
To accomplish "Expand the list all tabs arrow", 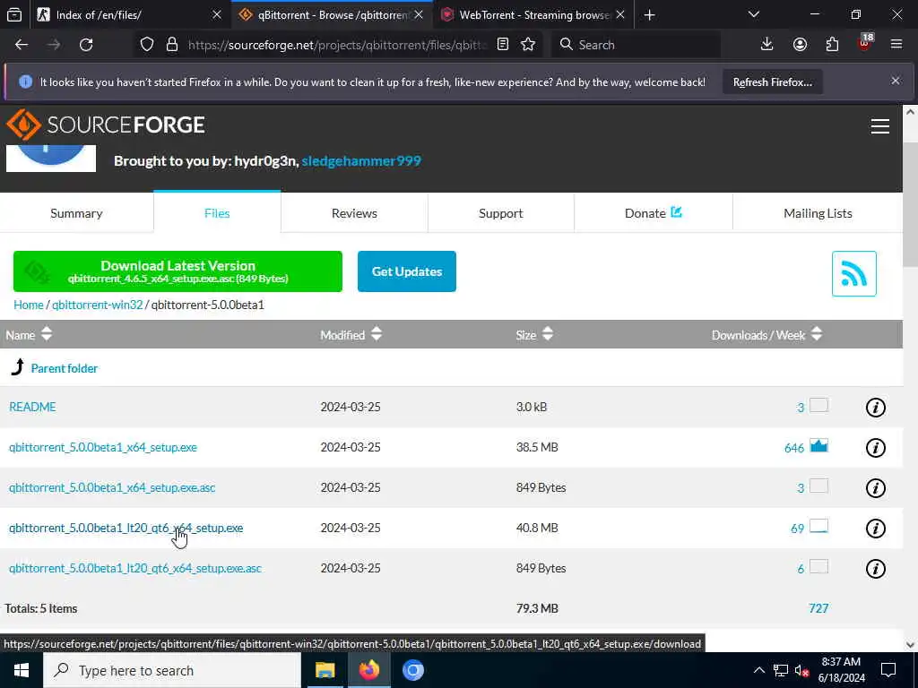I will point(753,15).
